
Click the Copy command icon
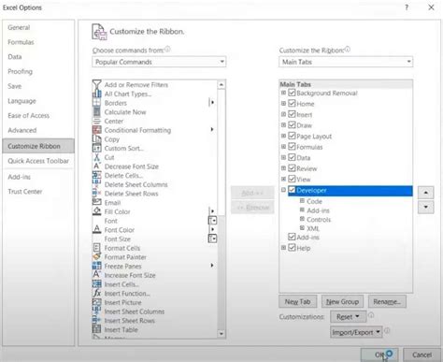click(x=97, y=138)
